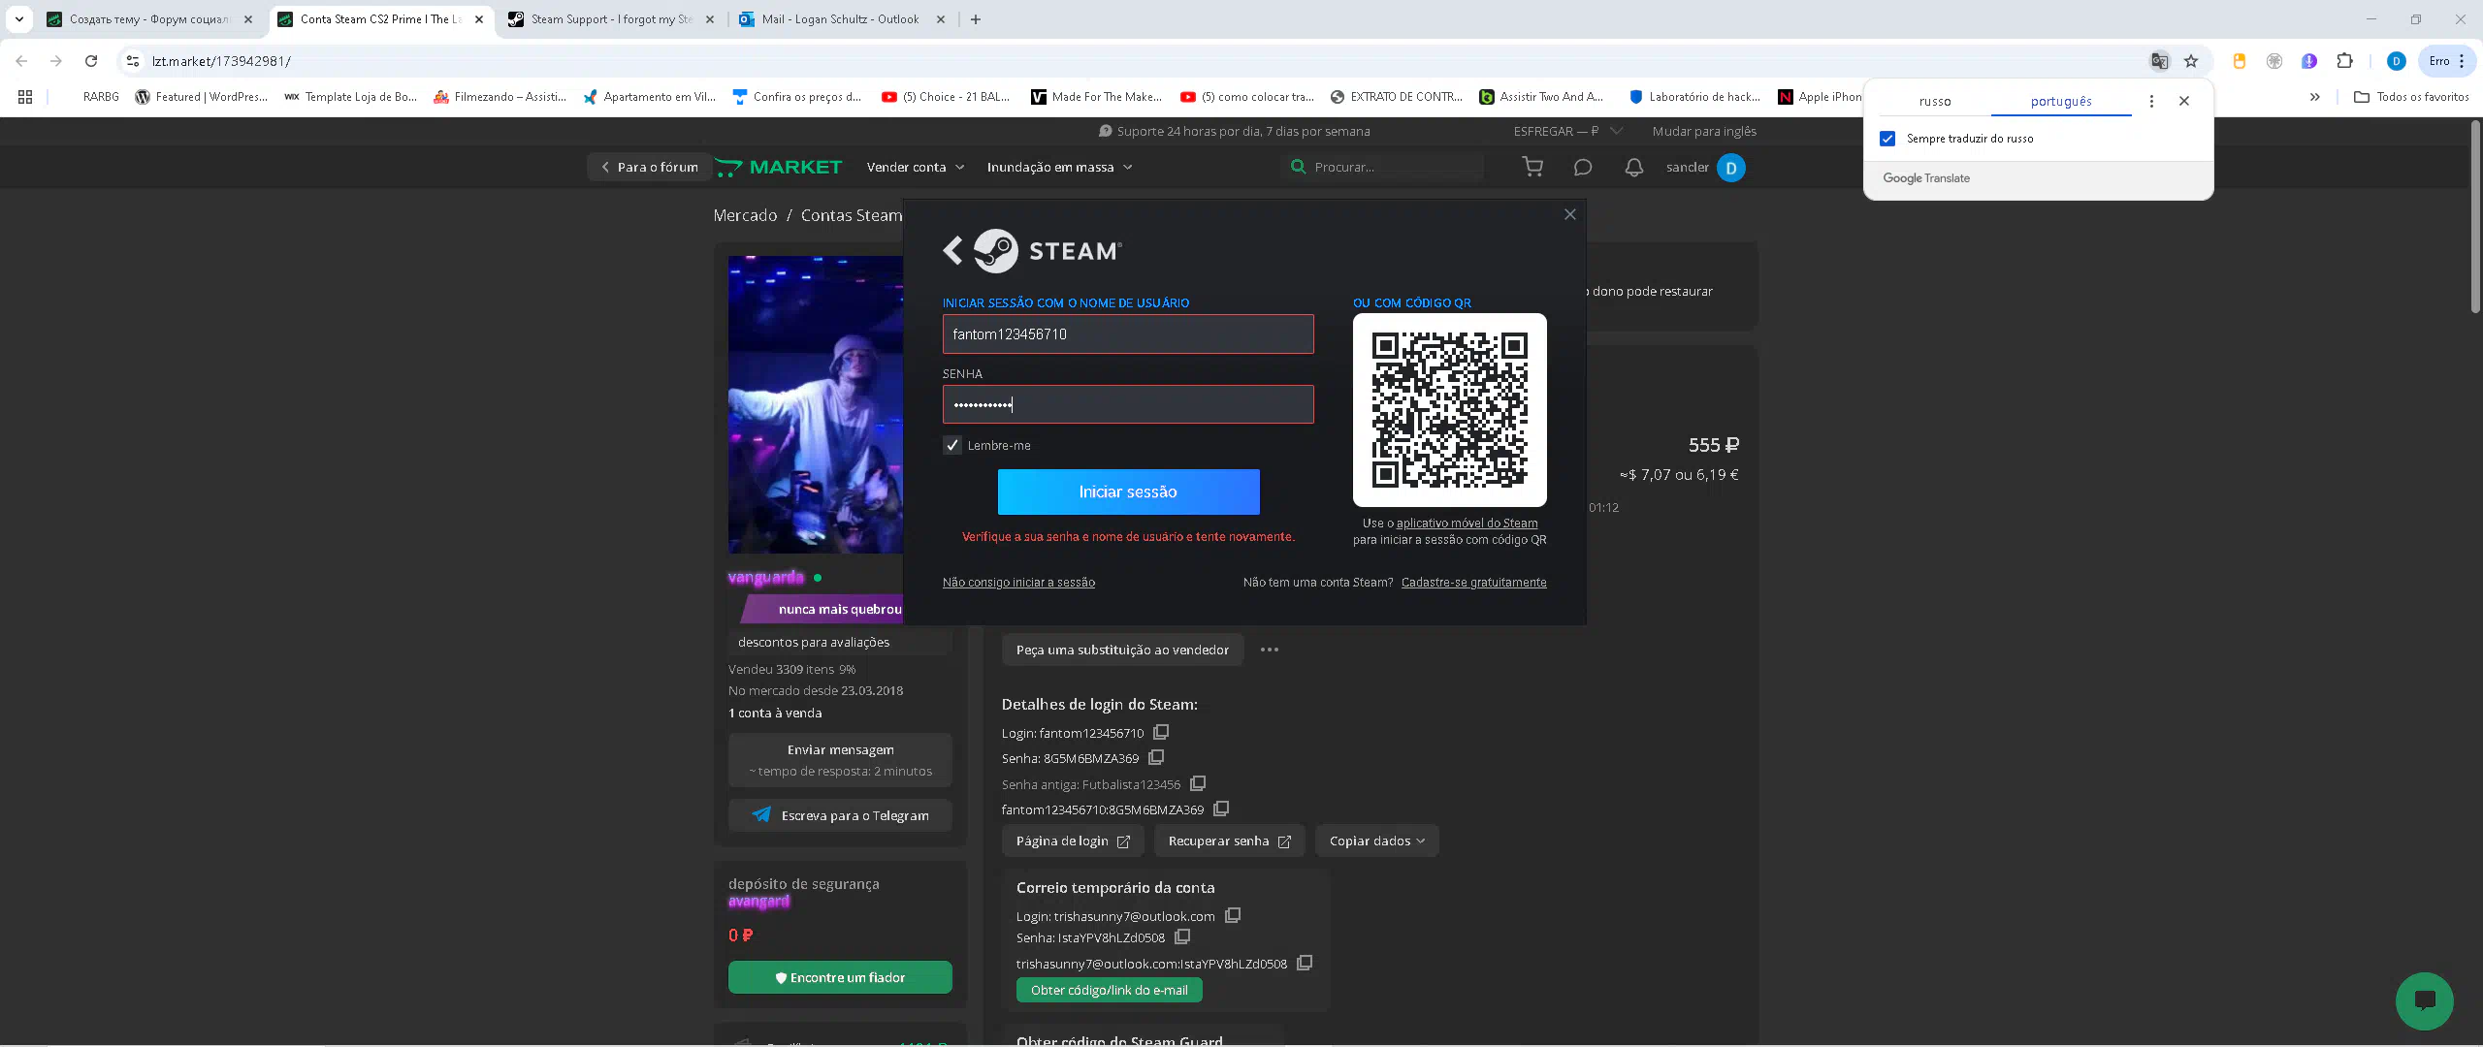This screenshot has width=2483, height=1047.
Task: Toggle the Lembre-me checkbox
Action: point(952,445)
